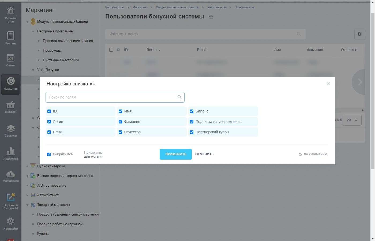Toggle the выбрать все checkbox
Image resolution: width=375 pixels, height=241 pixels.
(49, 154)
